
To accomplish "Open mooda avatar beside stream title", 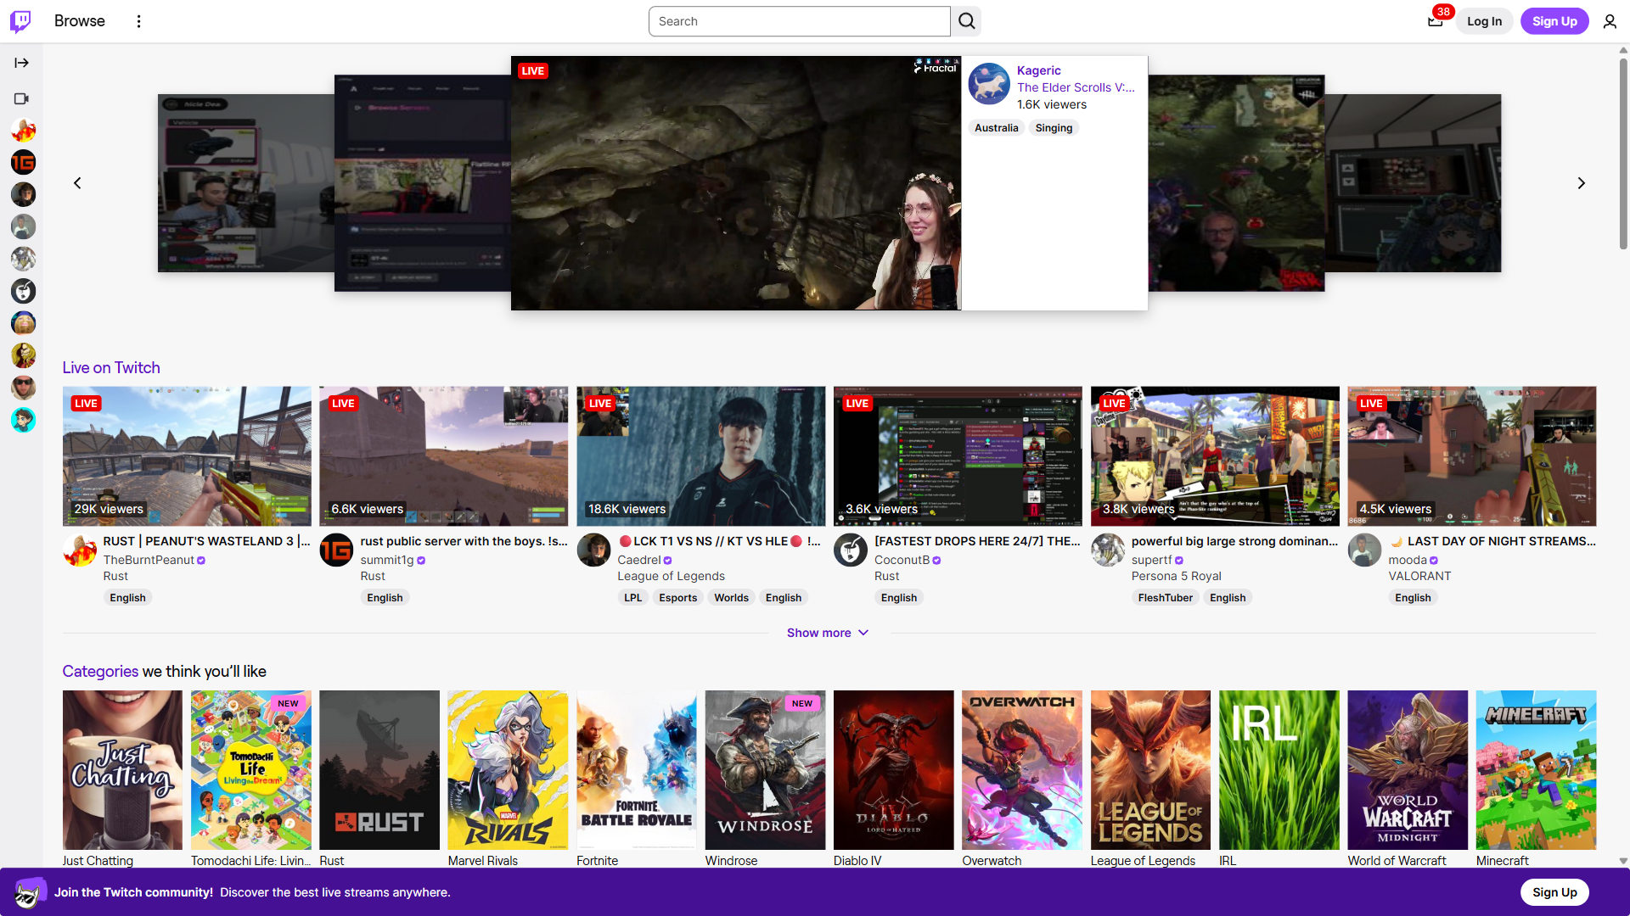I will tap(1365, 550).
